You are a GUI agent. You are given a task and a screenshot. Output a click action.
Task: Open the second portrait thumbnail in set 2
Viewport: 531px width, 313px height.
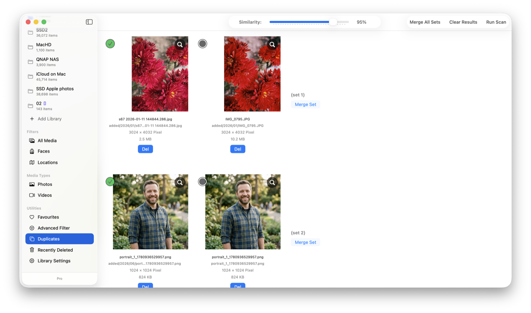[243, 212]
